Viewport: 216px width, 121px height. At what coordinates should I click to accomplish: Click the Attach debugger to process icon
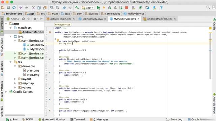tap(121, 8)
